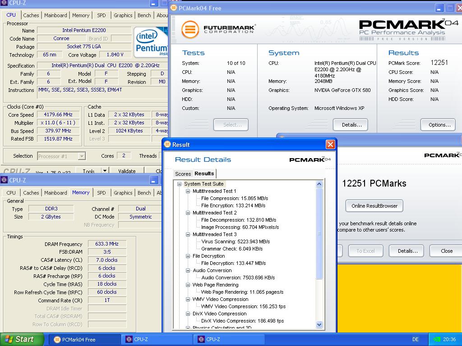
Task: Click the Details button beside To Excel
Action: click(x=407, y=251)
